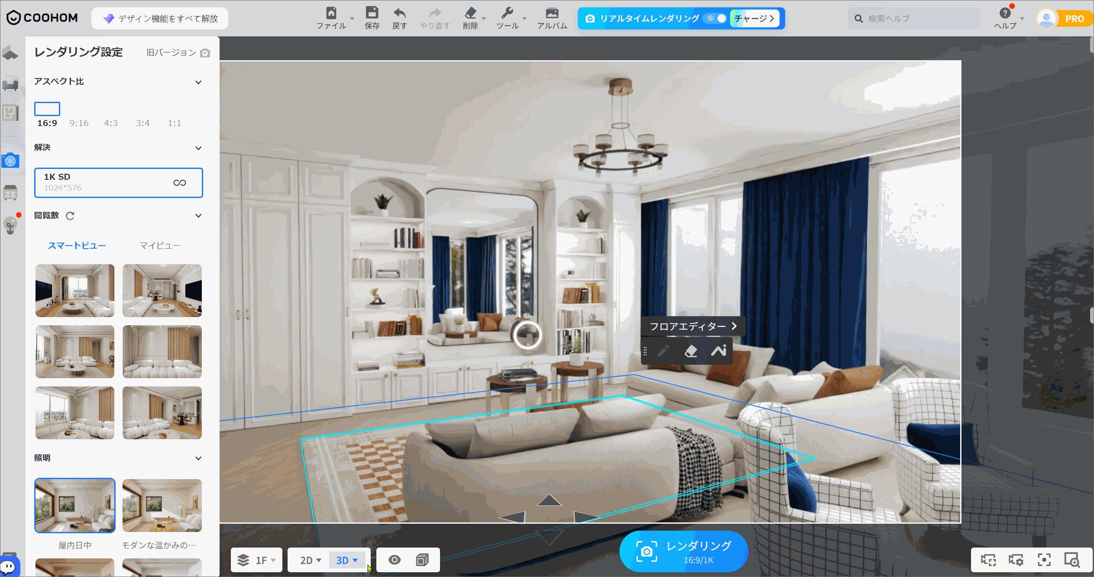This screenshot has height=577, width=1094.
Task: Open the floor plan sidebar icon
Action: coord(10,113)
